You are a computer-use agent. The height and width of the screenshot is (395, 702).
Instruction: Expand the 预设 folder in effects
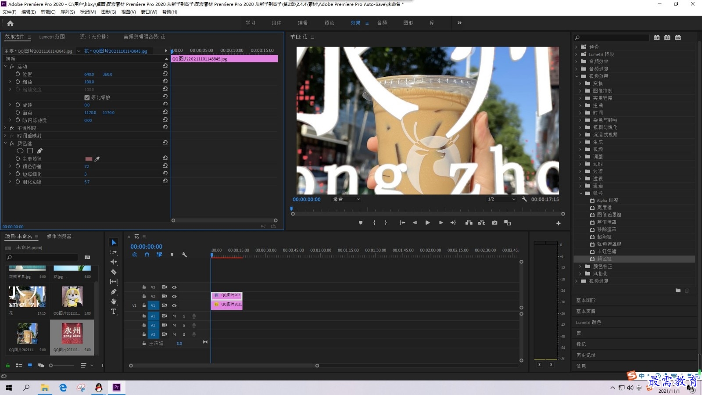click(x=577, y=47)
